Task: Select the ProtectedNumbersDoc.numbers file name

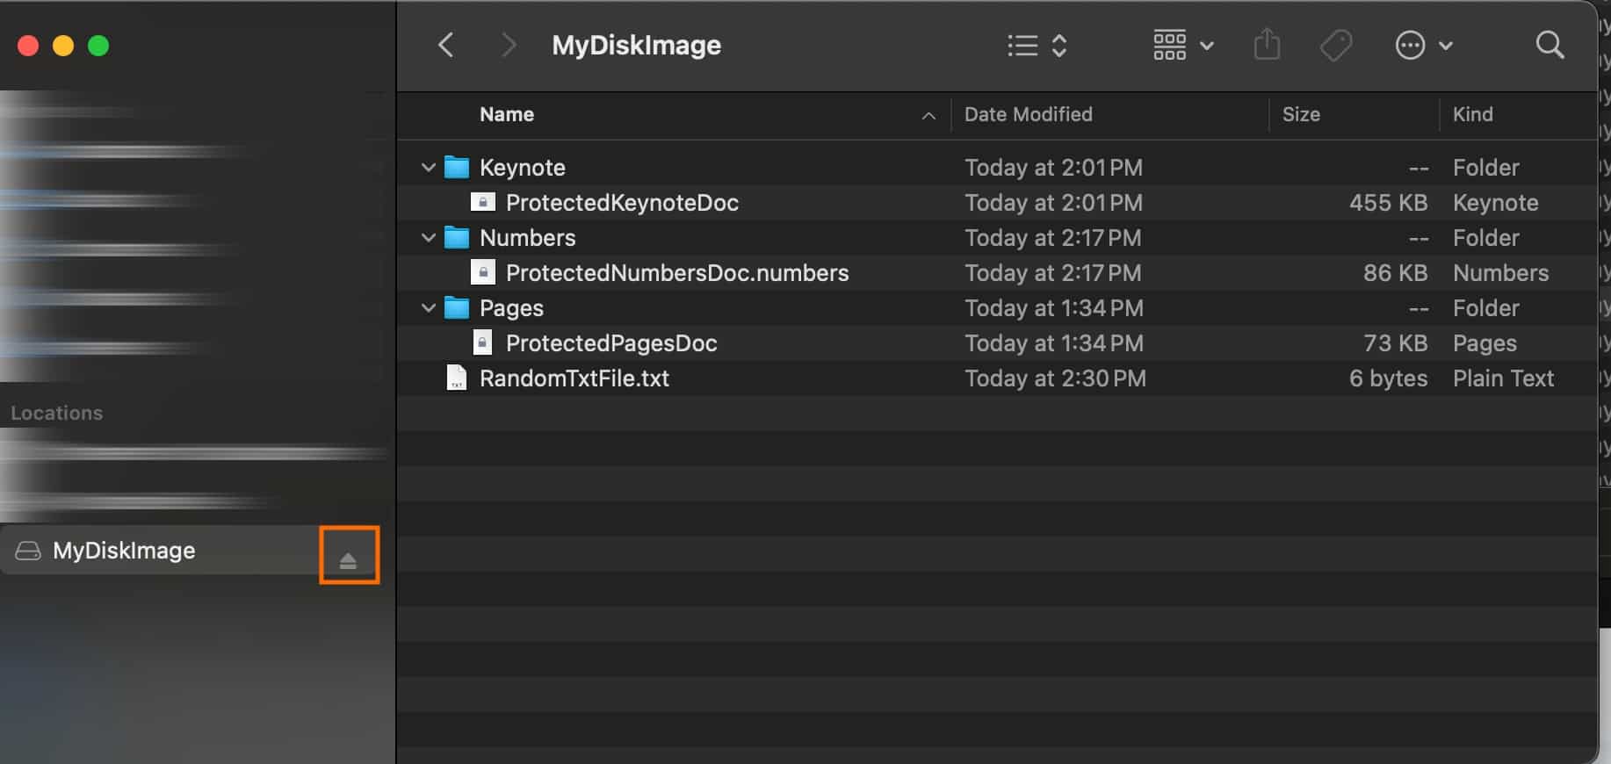Action: 677,273
